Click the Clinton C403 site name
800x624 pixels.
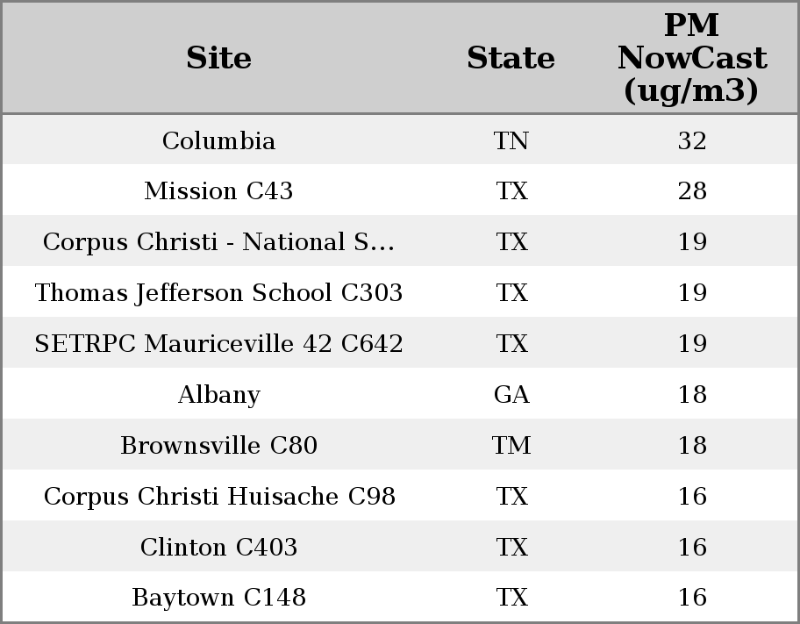click(218, 548)
